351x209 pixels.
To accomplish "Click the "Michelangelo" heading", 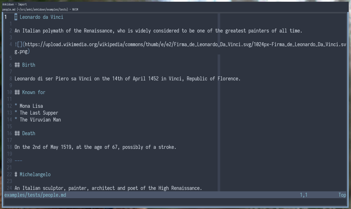I will 35,174.
